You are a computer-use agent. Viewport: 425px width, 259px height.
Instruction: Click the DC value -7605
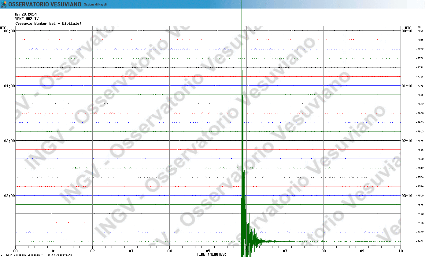[420, 141]
